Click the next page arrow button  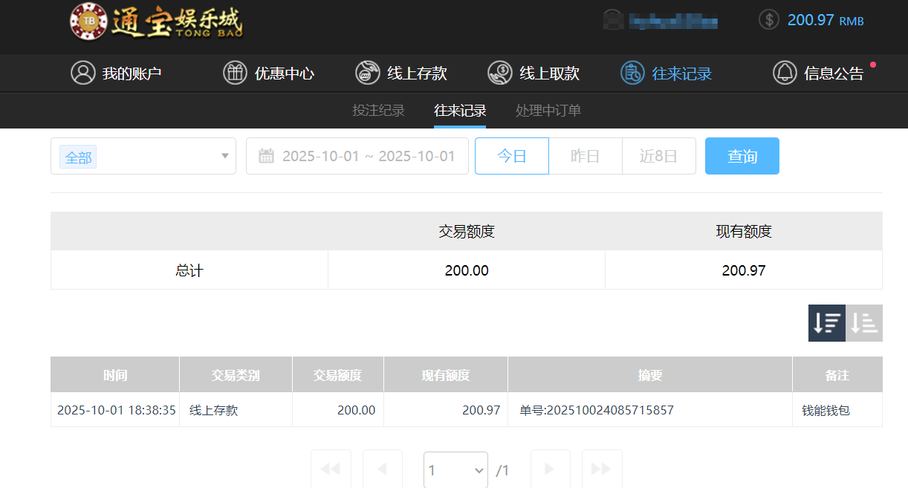tap(549, 469)
